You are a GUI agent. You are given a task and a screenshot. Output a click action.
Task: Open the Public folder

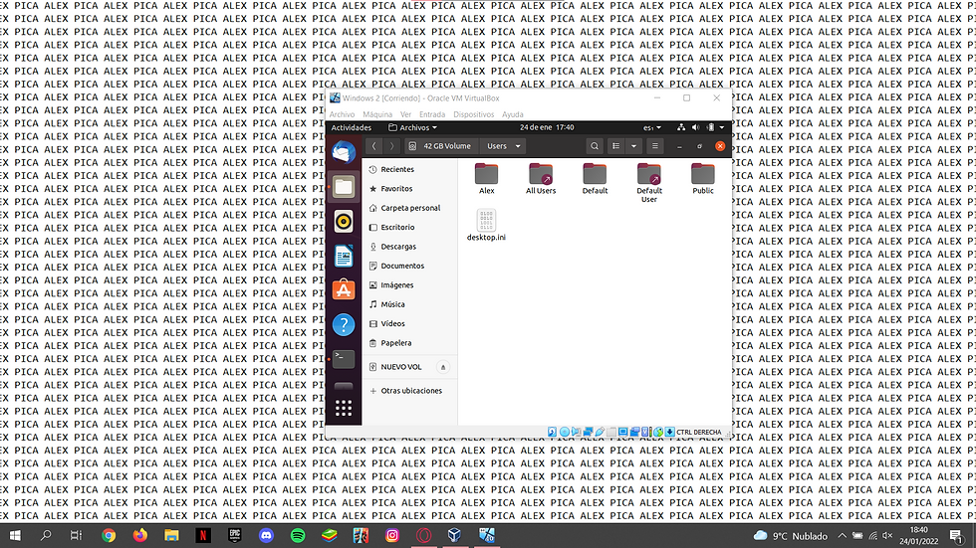click(703, 179)
